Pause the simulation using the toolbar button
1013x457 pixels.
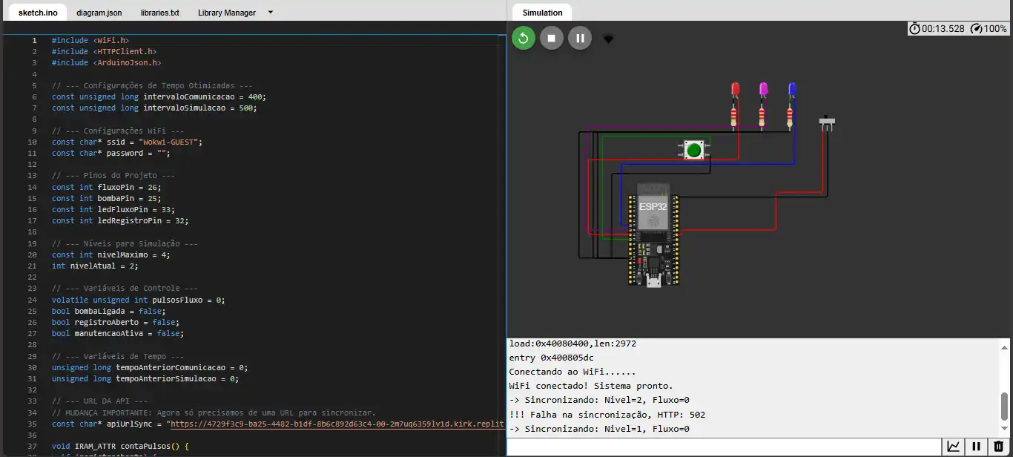click(580, 38)
